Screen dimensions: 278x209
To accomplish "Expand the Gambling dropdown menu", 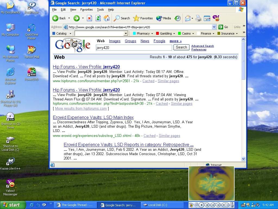I will (174, 33).
